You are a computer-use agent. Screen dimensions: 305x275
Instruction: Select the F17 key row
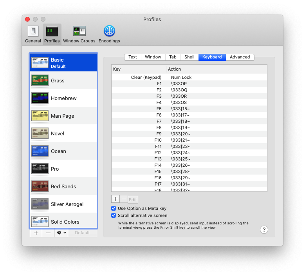[x=189, y=184]
